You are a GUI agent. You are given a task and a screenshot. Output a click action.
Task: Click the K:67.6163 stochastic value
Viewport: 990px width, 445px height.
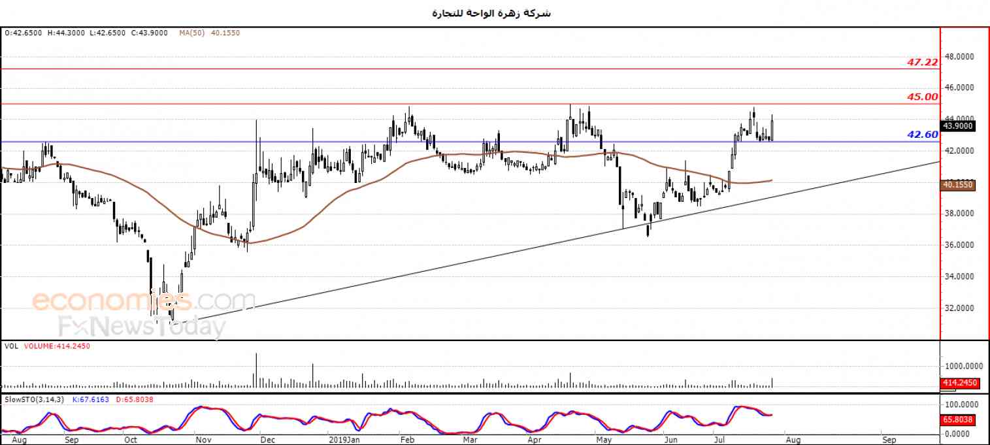click(x=91, y=399)
